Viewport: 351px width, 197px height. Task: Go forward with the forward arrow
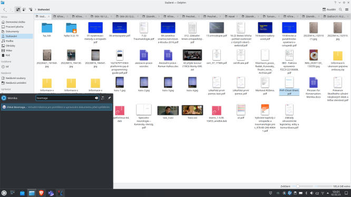pos(11,9)
